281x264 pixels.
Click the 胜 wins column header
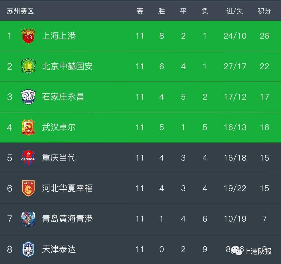coord(162,11)
